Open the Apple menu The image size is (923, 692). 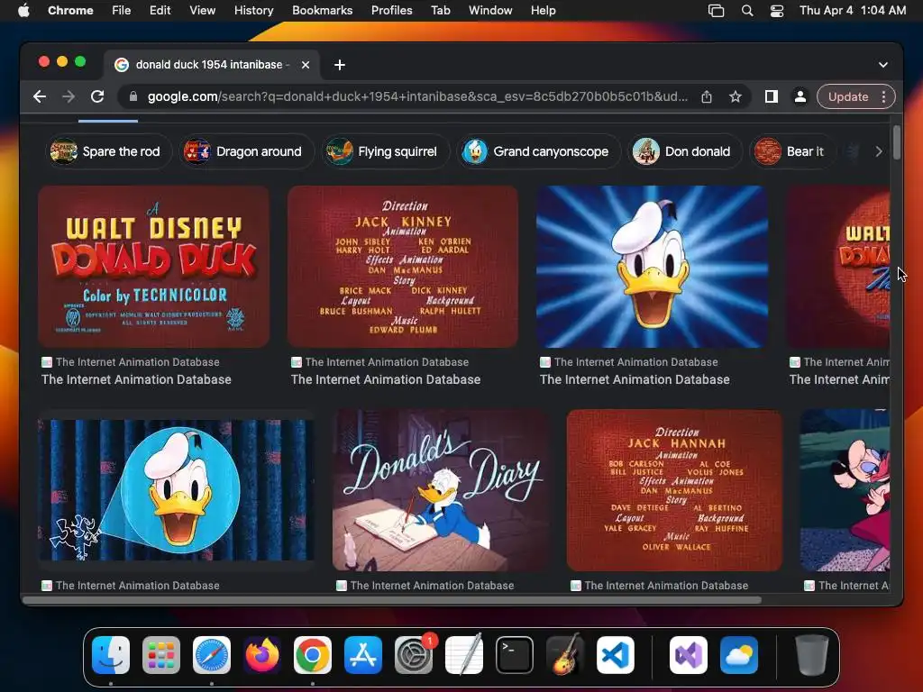pos(23,11)
